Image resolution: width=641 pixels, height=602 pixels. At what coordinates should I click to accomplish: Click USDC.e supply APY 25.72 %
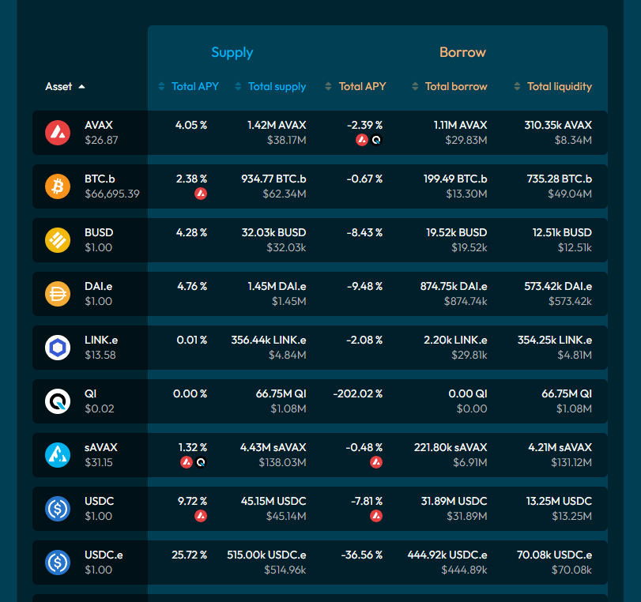click(x=189, y=555)
